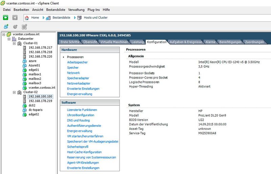
Task: Click the VM icon next to Azure01
Action: (x=24, y=66)
